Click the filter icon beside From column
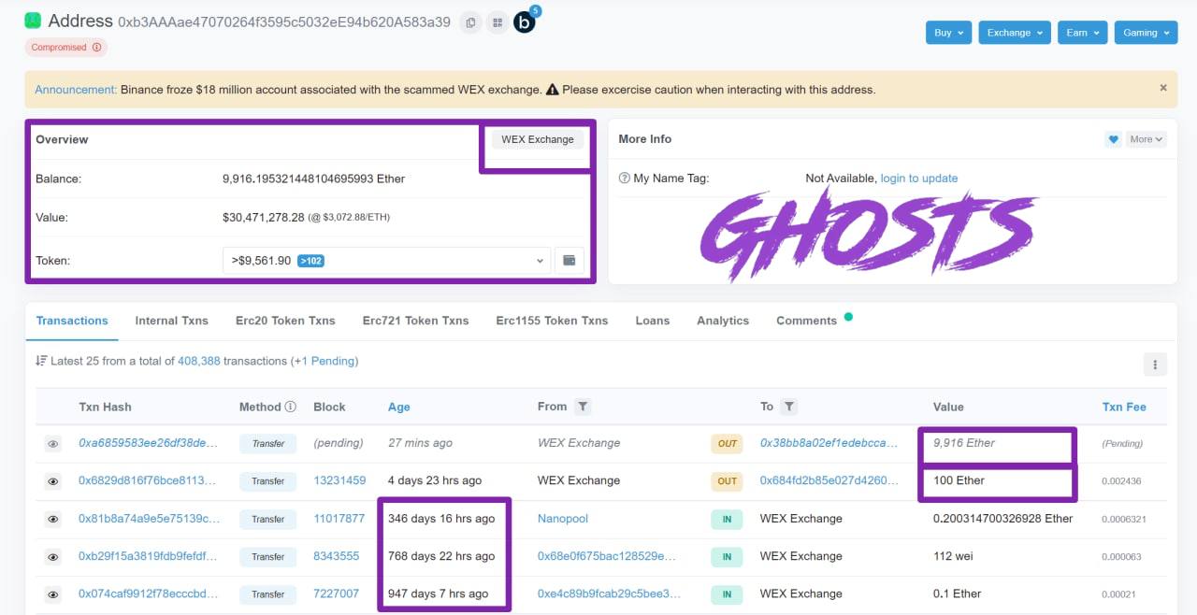This screenshot has height=615, width=1197. (x=583, y=407)
